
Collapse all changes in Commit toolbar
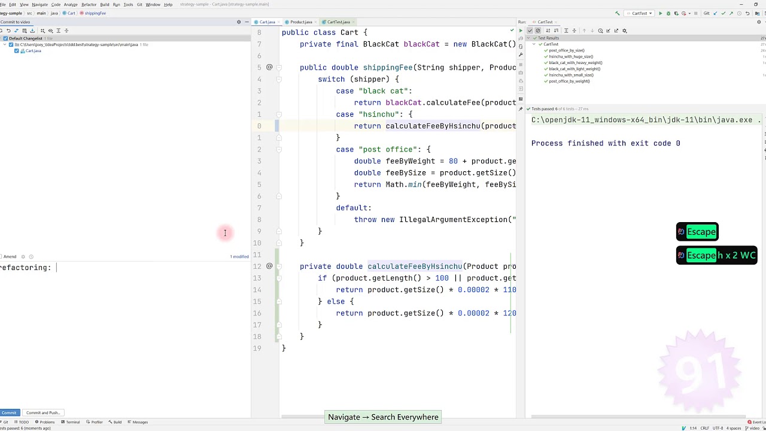[x=66, y=31]
